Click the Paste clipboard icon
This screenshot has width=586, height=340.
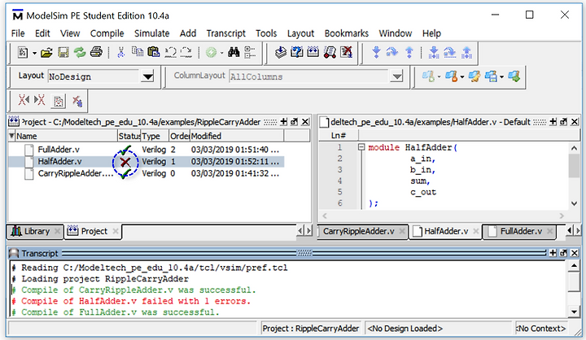click(154, 52)
